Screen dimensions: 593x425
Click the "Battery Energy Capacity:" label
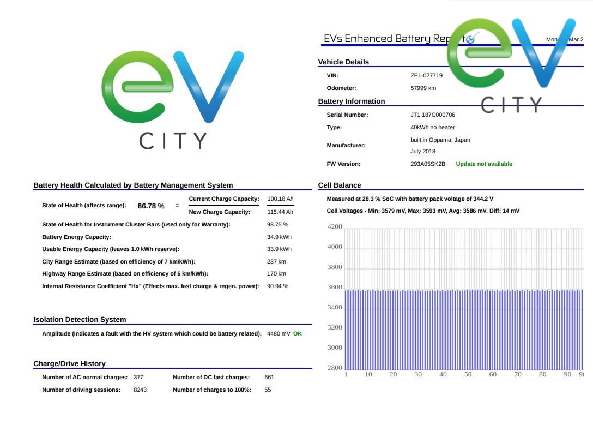click(76, 237)
